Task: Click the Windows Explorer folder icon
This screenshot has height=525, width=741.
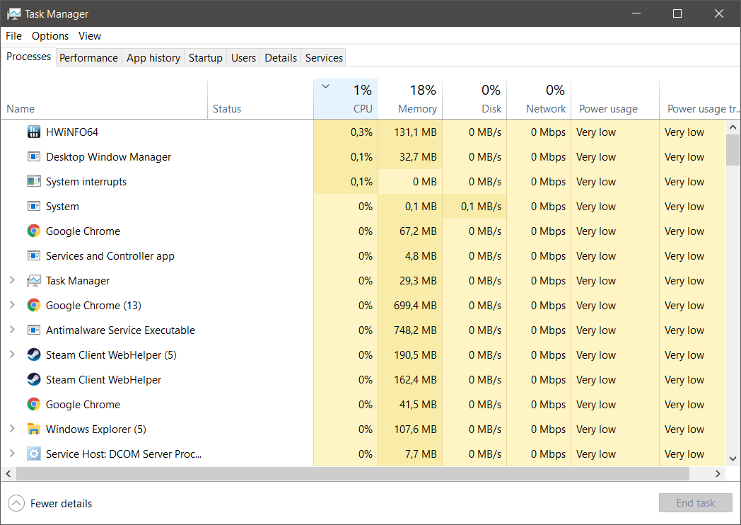Action: click(x=33, y=429)
